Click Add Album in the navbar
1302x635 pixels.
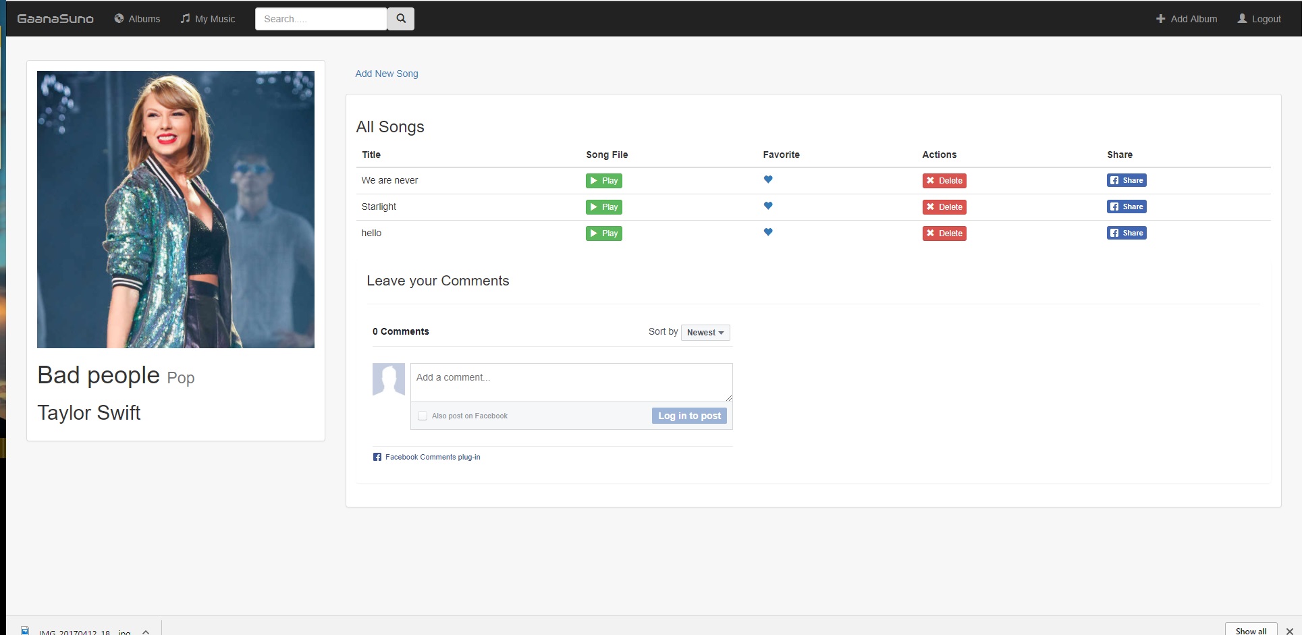pos(1187,19)
